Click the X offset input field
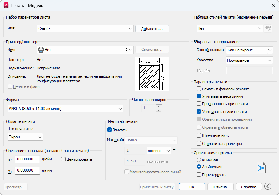 tap(27, 159)
